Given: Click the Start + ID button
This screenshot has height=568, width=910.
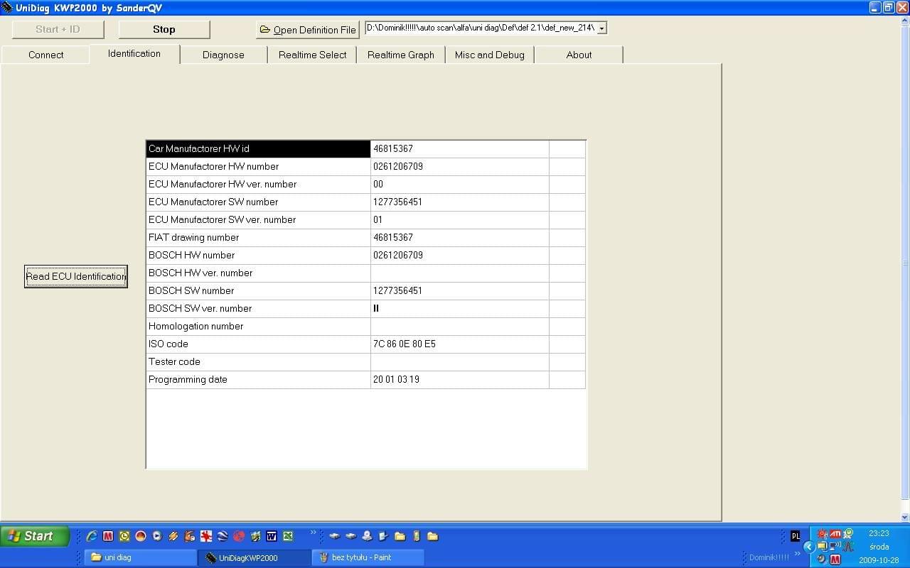Looking at the screenshot, I should click(58, 29).
